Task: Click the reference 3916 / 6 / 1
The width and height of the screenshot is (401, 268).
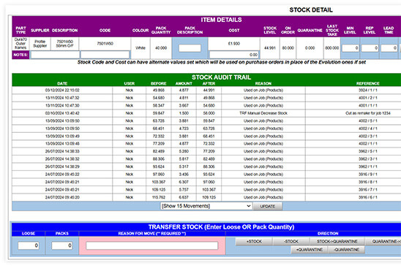Action: click(x=368, y=197)
